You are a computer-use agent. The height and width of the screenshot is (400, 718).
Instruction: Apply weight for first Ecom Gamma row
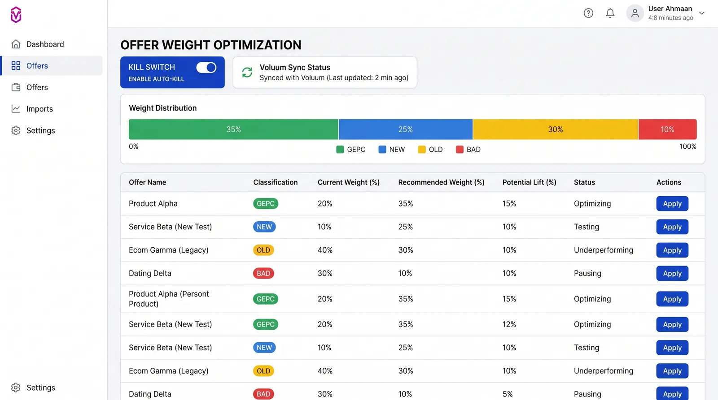pyautogui.click(x=672, y=250)
